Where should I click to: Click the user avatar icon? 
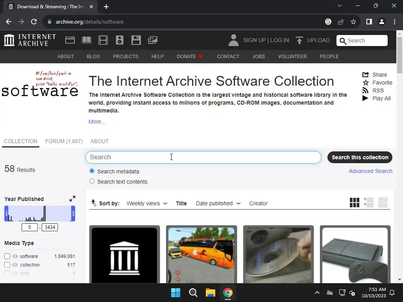pyautogui.click(x=233, y=41)
